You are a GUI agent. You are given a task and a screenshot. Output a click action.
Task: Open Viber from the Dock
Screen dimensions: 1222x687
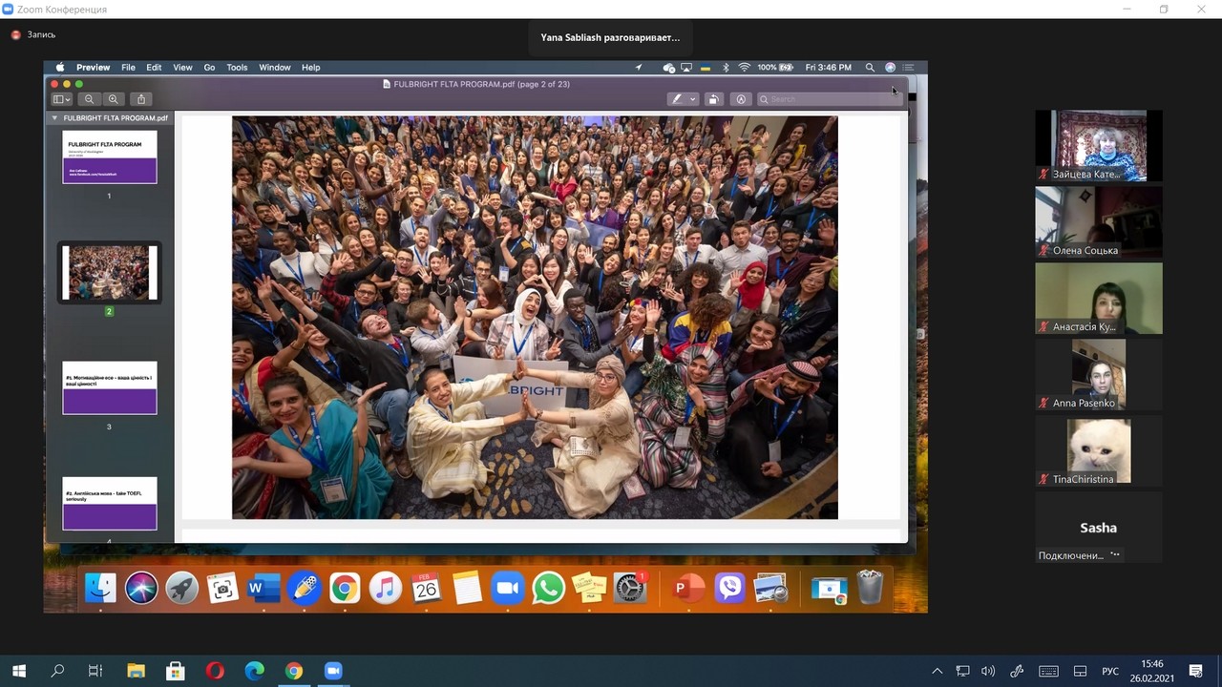tap(729, 589)
